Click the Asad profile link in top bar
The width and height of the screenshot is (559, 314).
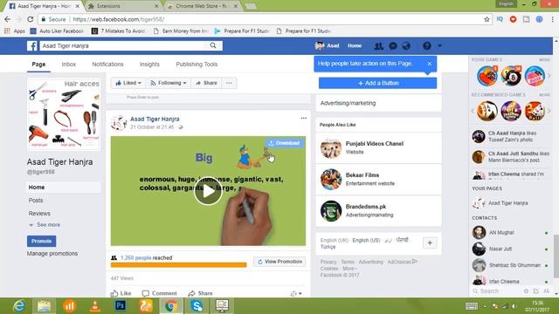click(328, 45)
